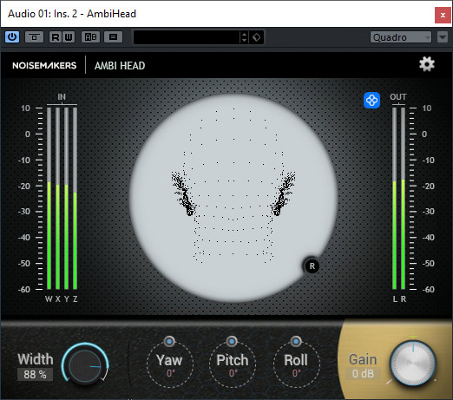The width and height of the screenshot is (453, 400).
Task: Click the W input level meter
Action: pyautogui.click(x=49, y=199)
